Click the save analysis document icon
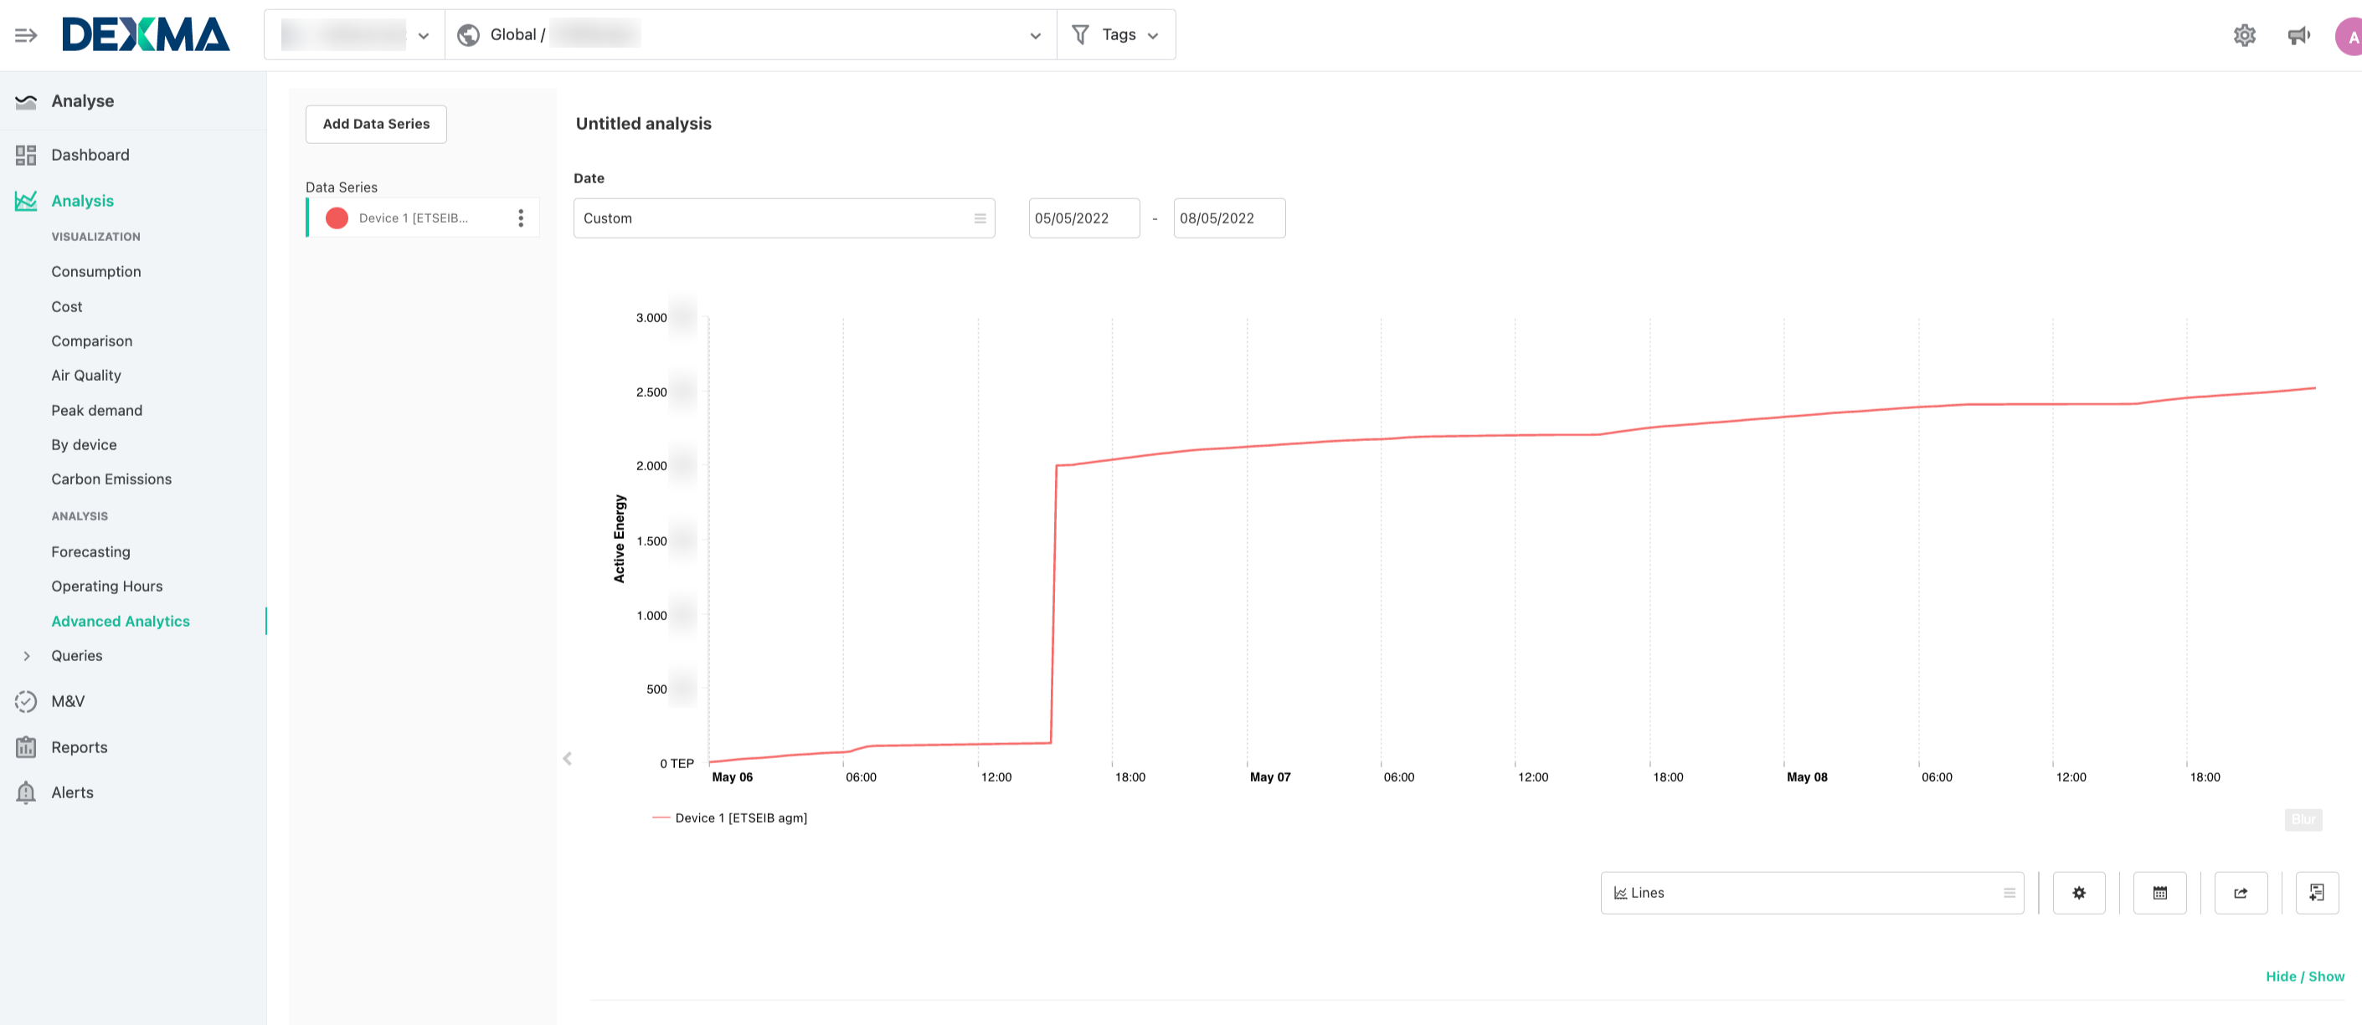The width and height of the screenshot is (2362, 1025). click(x=2317, y=893)
